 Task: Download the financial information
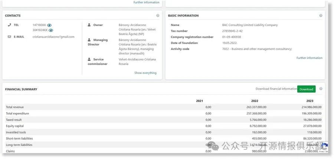tap(306, 89)
